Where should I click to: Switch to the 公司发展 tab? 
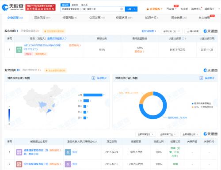point(97,18)
